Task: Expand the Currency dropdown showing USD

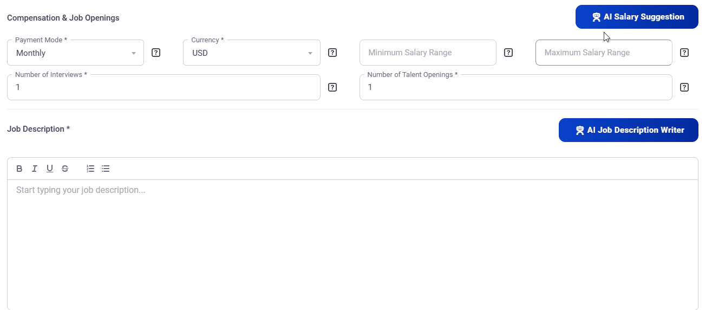Action: click(x=251, y=53)
